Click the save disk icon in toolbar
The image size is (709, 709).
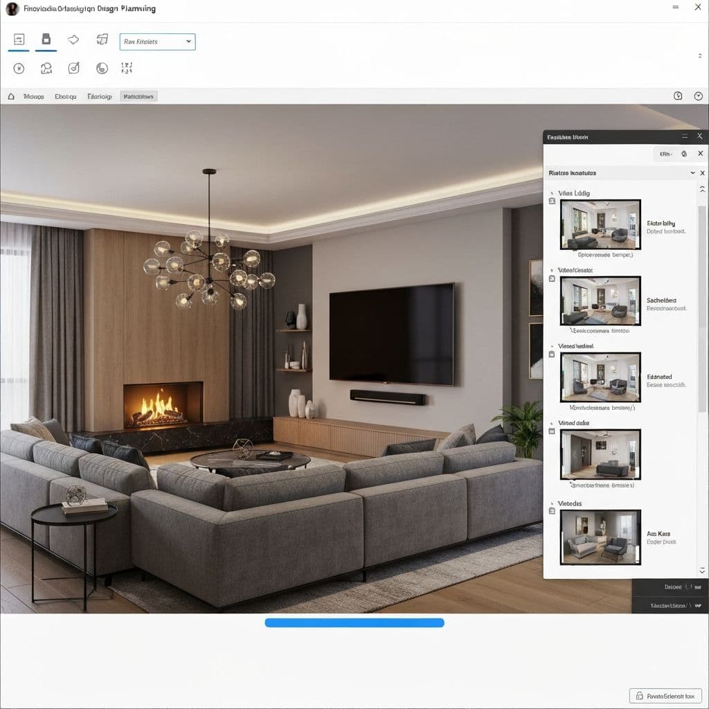(x=46, y=39)
